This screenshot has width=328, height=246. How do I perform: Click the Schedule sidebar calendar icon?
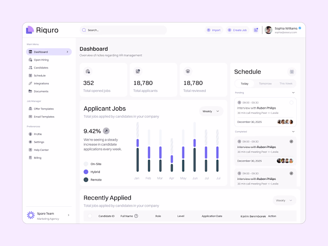(30, 75)
